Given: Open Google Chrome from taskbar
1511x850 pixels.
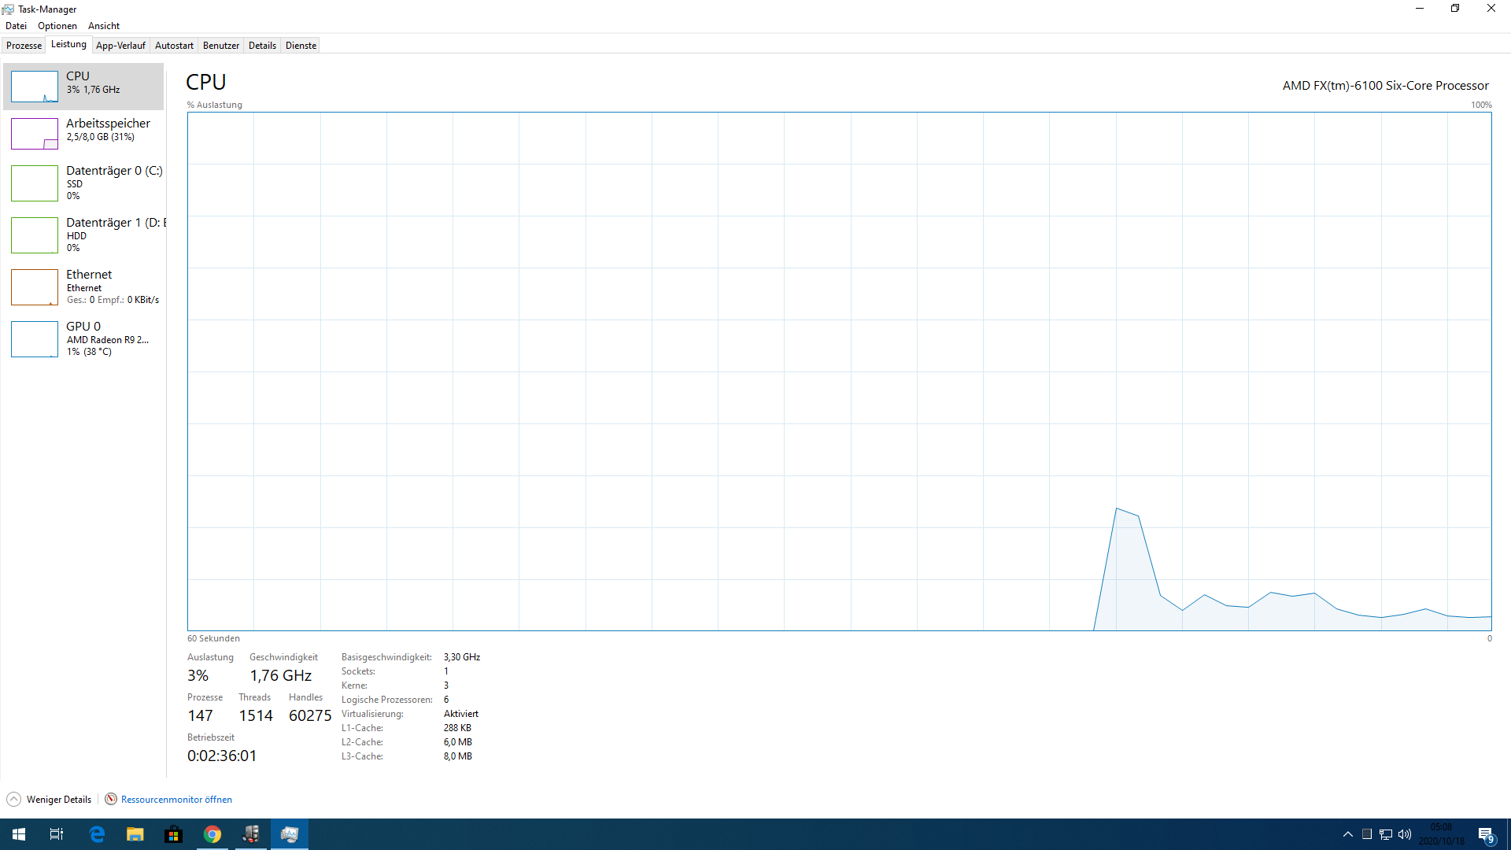Looking at the screenshot, I should point(212,834).
